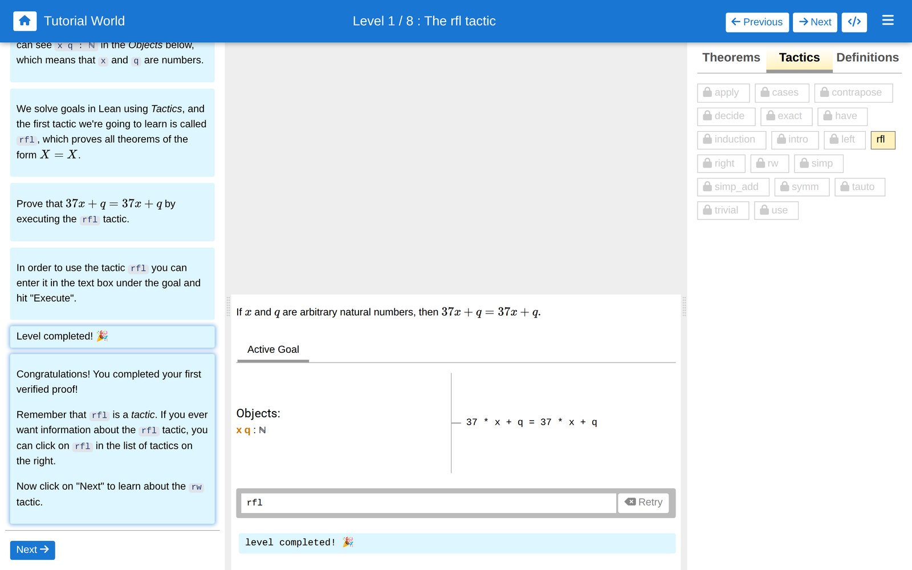This screenshot has width=912, height=570.
Task: Click the Previous level button
Action: [757, 22]
